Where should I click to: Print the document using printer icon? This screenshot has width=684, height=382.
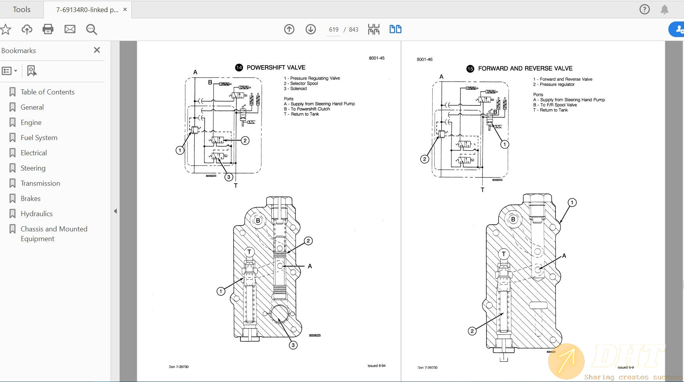(x=48, y=29)
